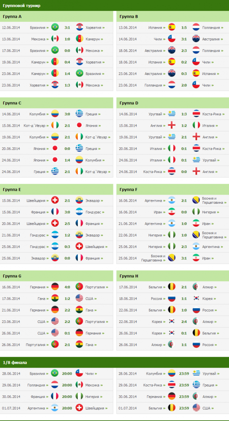Click the 23:59 time of Германия–Алжир
This screenshot has width=229, height=421.
pyautogui.click(x=184, y=396)
